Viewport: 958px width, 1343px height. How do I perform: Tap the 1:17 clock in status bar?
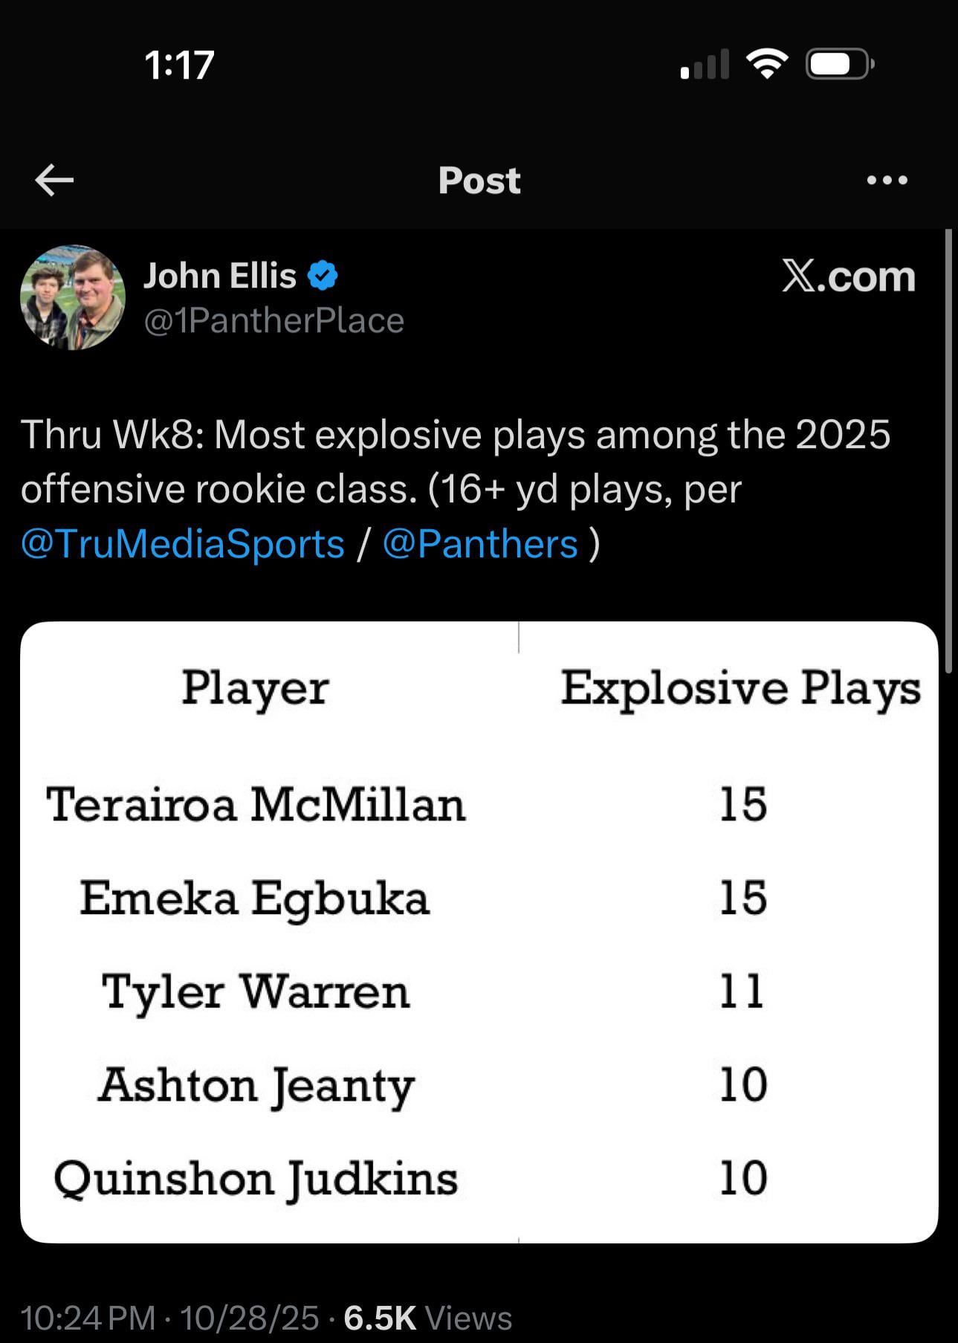179,65
